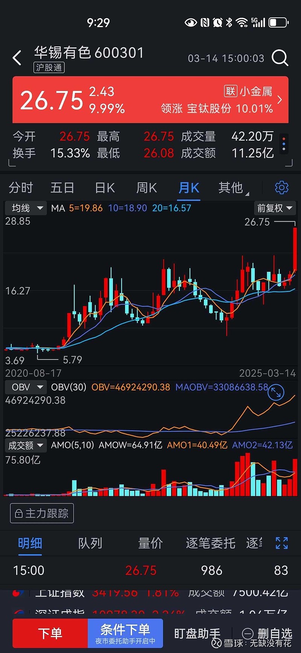Select the 月K chart tab
Image resolution: width=301 pixels, height=653 pixels.
coord(189,187)
